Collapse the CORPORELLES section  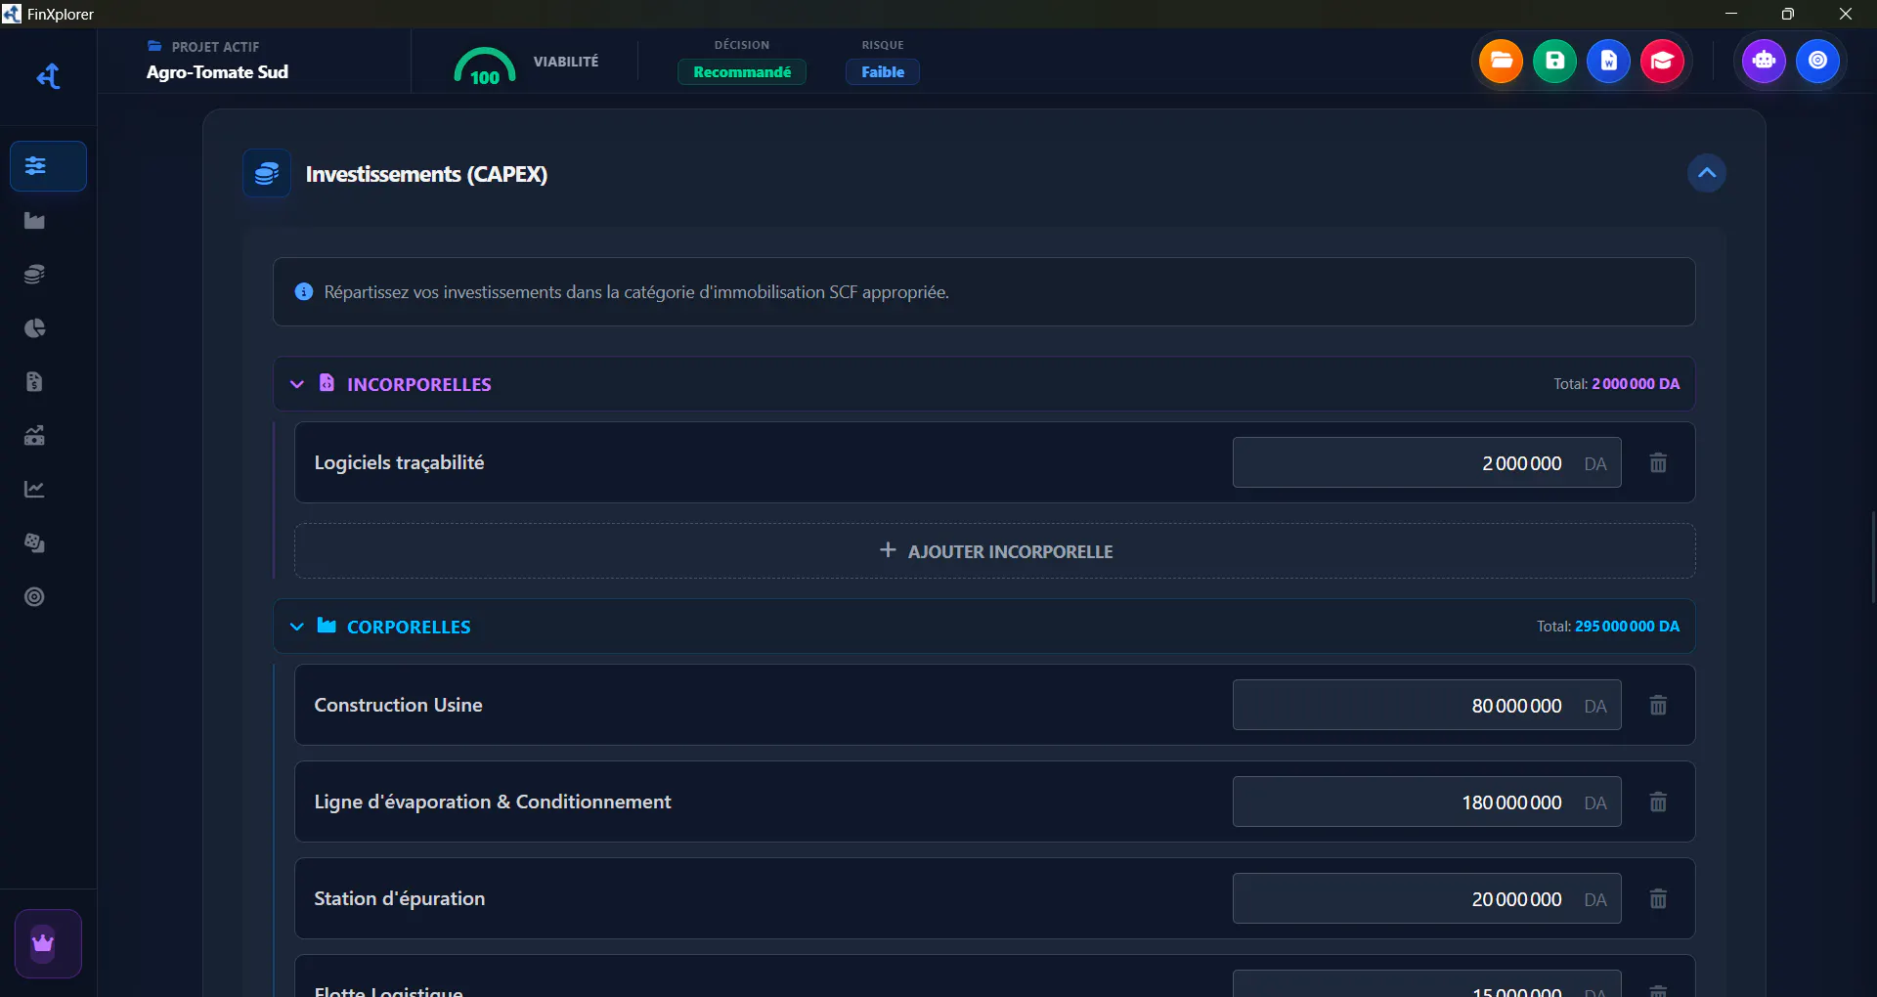297,627
